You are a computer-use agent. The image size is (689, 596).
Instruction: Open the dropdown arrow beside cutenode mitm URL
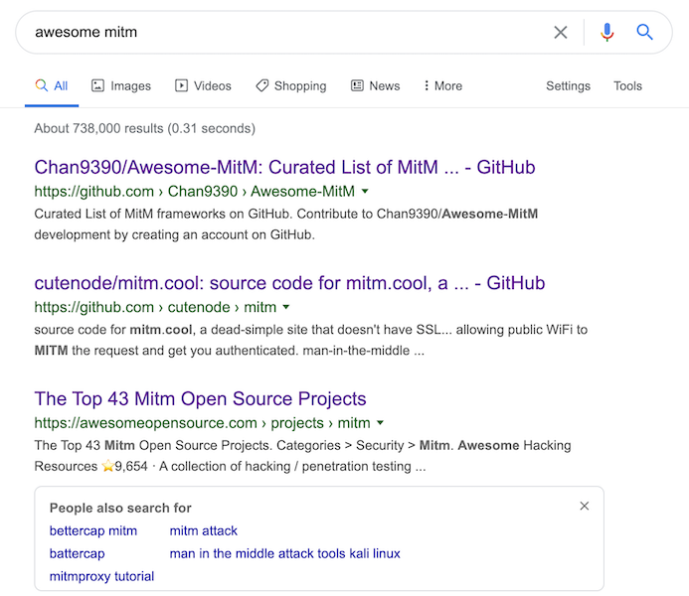286,307
